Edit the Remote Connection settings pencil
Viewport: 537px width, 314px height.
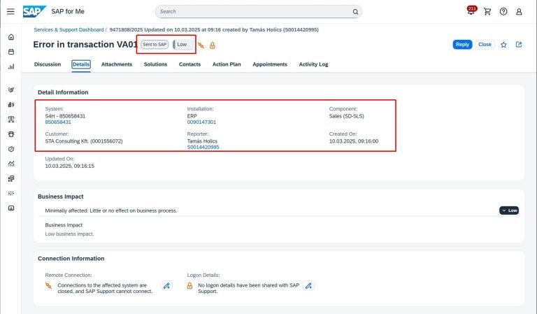[166, 285]
